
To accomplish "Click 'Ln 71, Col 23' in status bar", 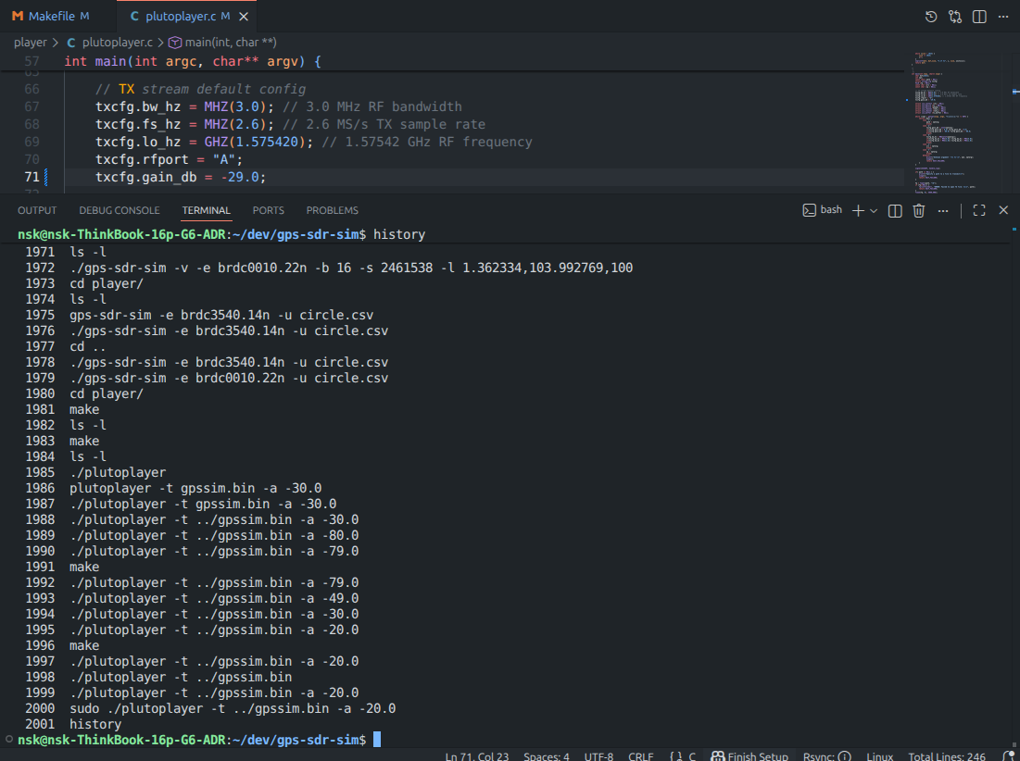I will click(x=477, y=756).
